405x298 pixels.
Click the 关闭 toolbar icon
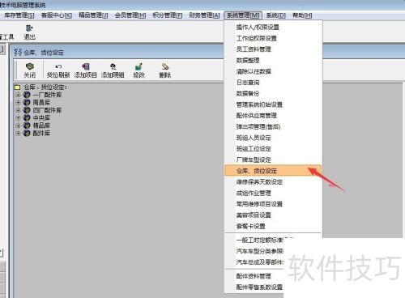(29, 66)
